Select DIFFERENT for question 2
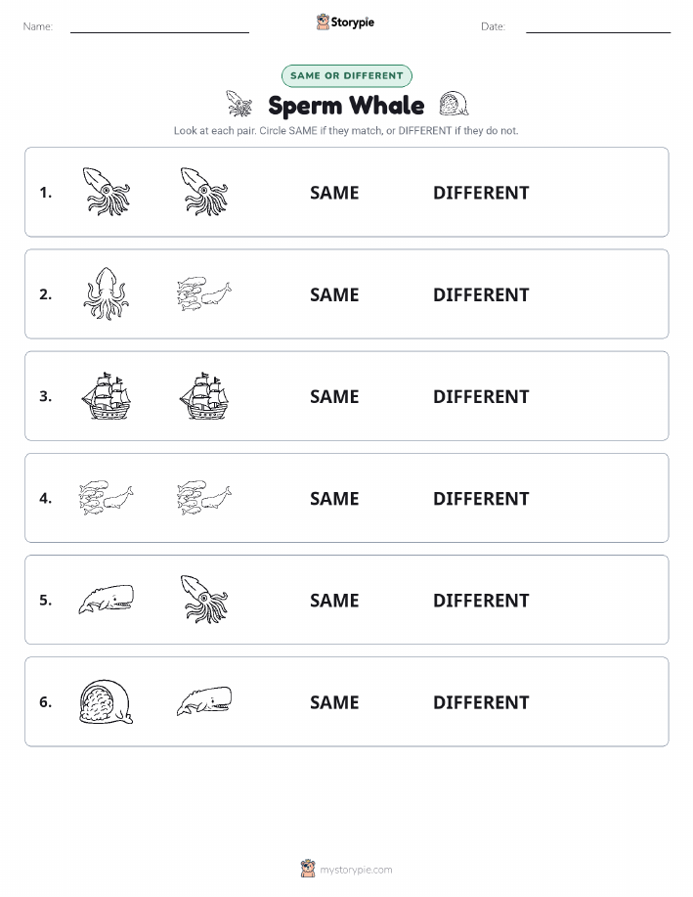This screenshot has height=897, width=693. [x=481, y=294]
